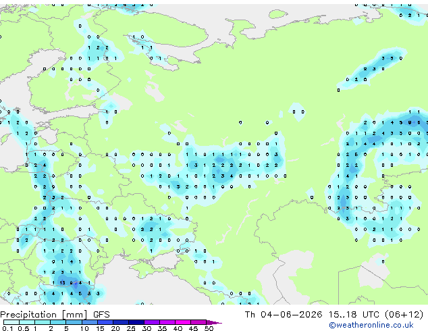Select the 2 to 5 mm legend swatch
The height and width of the screenshot is (331, 428).
pyautogui.click(x=58, y=322)
